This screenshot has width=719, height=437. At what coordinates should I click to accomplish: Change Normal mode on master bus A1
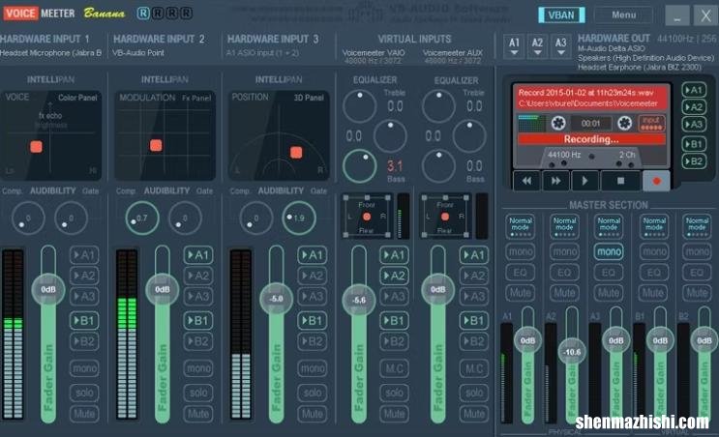[x=521, y=226]
